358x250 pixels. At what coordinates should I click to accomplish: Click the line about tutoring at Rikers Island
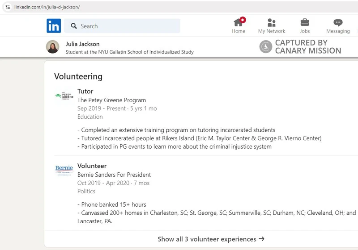click(200, 138)
